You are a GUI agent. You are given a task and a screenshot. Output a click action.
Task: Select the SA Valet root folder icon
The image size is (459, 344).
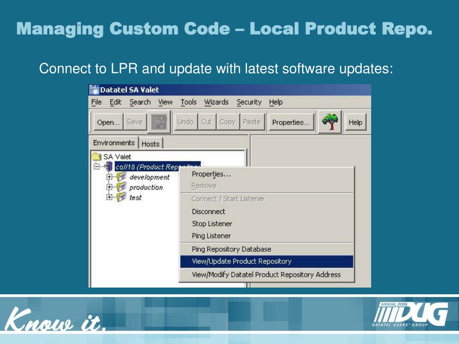tap(96, 156)
